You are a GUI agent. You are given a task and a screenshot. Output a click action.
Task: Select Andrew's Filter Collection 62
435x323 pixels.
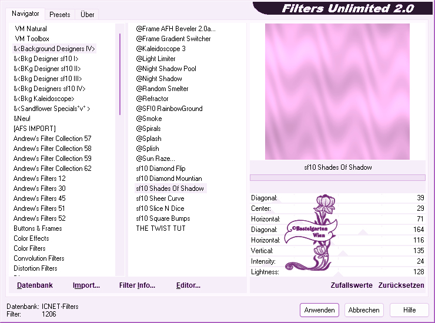coord(52,169)
